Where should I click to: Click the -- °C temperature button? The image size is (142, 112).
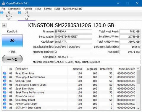(12, 59)
